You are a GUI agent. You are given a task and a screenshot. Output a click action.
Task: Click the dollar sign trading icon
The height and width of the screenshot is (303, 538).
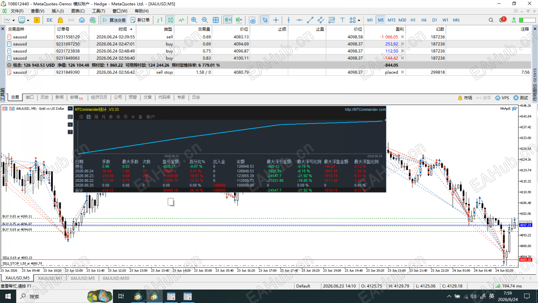(x=37, y=20)
